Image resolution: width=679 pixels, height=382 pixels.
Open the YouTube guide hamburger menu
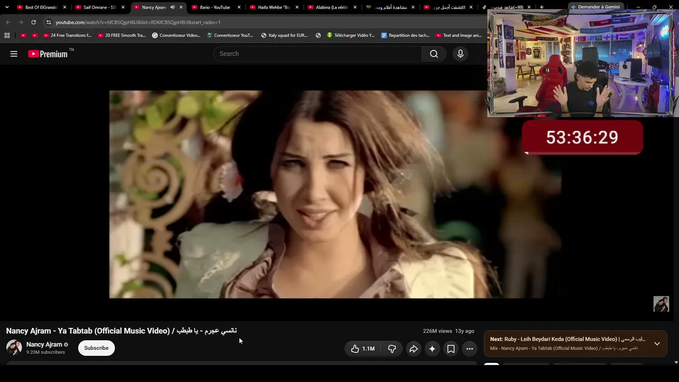coord(14,54)
